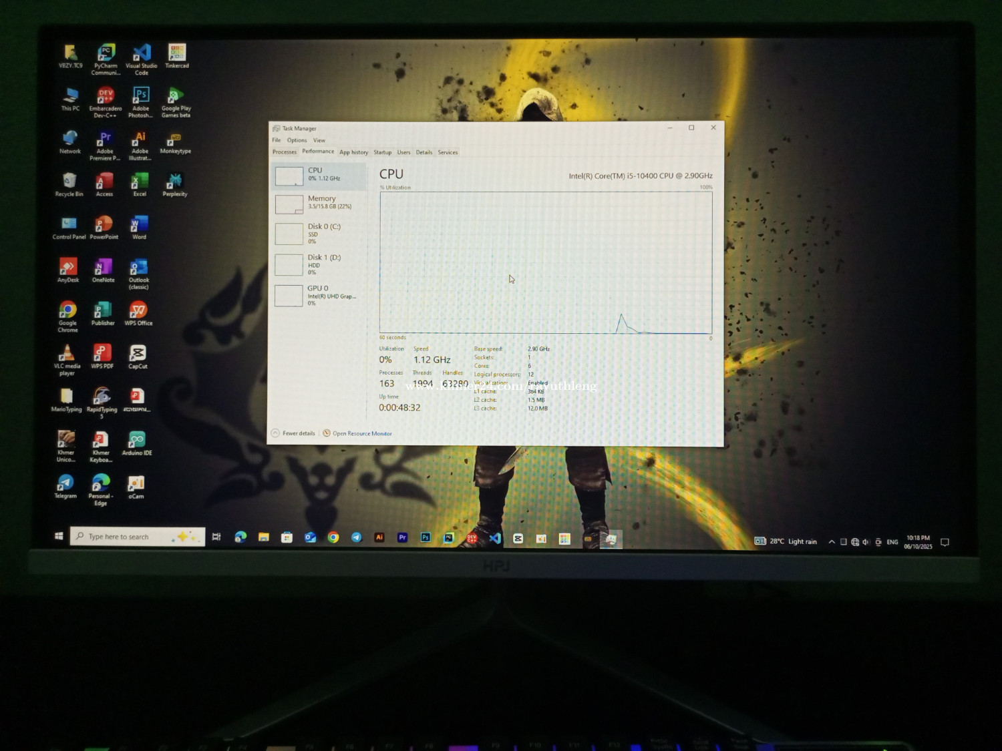Open Tinkercad desktop icon
1002x751 pixels.
point(177,56)
